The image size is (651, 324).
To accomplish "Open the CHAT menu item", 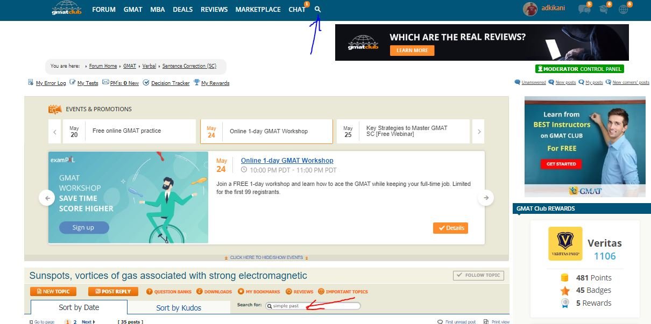I will [297, 9].
